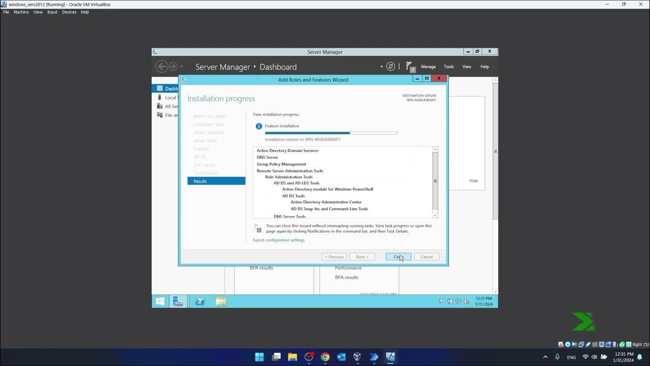The height and width of the screenshot is (366, 650).
Task: Click the Export configuration settings link
Action: coord(278,239)
